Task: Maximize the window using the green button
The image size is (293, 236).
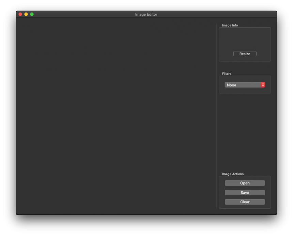Action: click(32, 14)
